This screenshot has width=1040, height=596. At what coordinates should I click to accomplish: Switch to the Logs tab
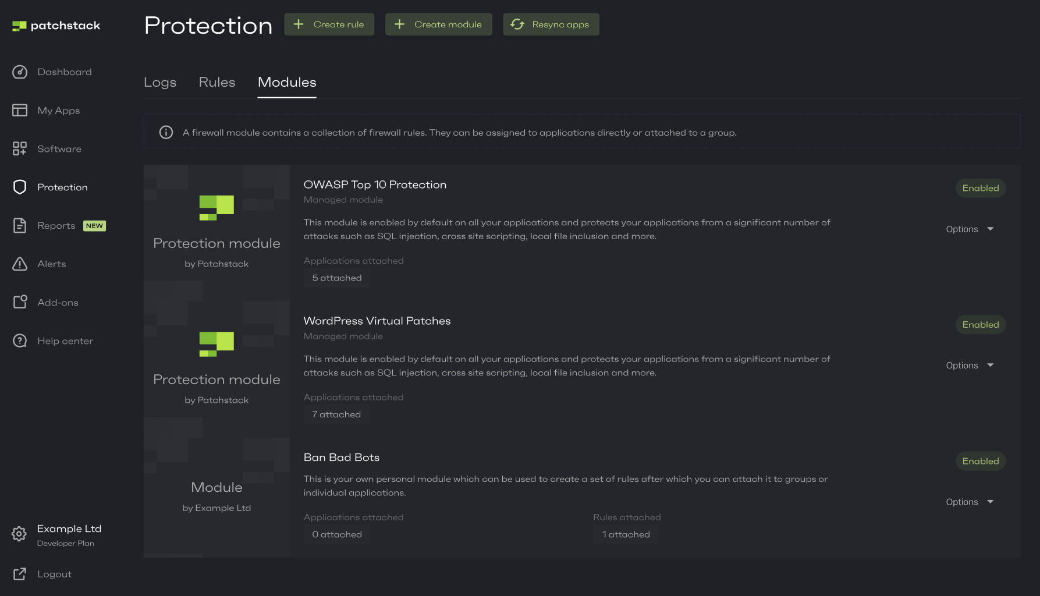click(x=160, y=83)
